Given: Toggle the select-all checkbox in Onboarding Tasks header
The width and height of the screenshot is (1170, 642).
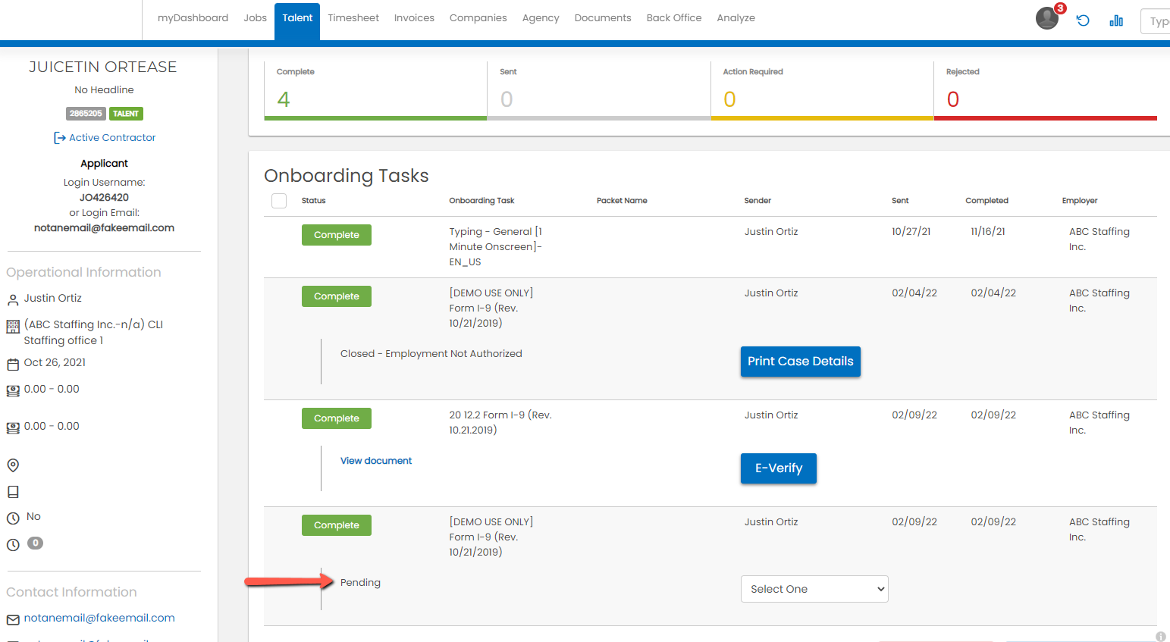Looking at the screenshot, I should click(279, 201).
